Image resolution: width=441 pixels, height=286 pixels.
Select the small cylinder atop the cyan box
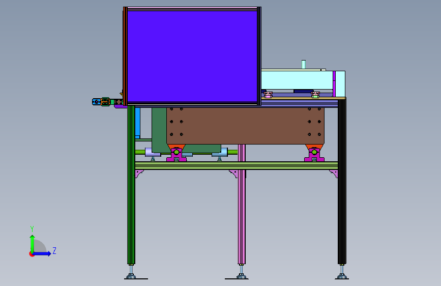point(304,65)
